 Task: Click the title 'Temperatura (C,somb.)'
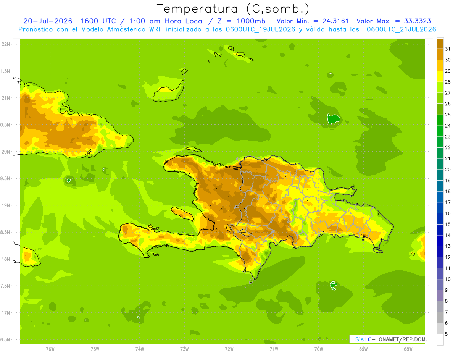(x=233, y=9)
